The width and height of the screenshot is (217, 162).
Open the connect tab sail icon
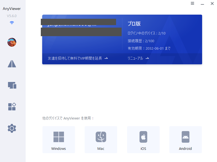click(x=12, y=64)
